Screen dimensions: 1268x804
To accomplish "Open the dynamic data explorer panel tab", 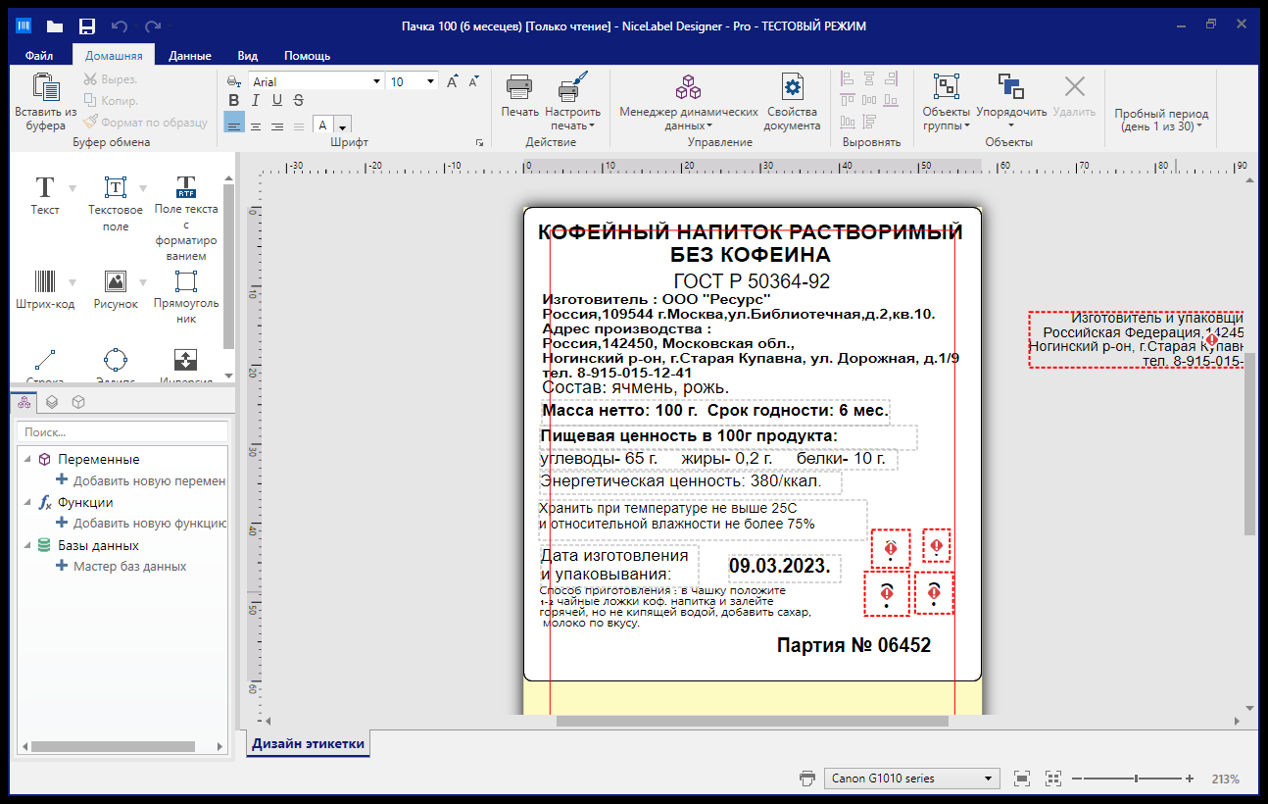I will tap(24, 401).
